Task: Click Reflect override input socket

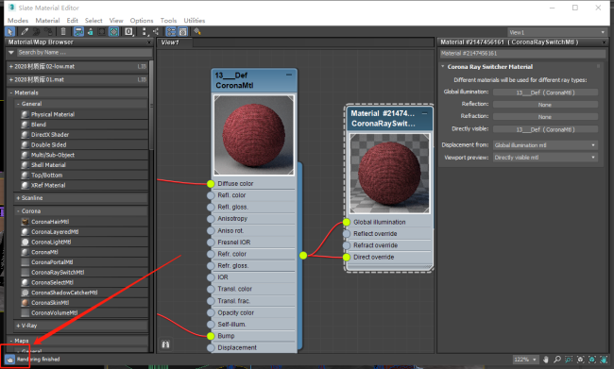Action: 347,234
